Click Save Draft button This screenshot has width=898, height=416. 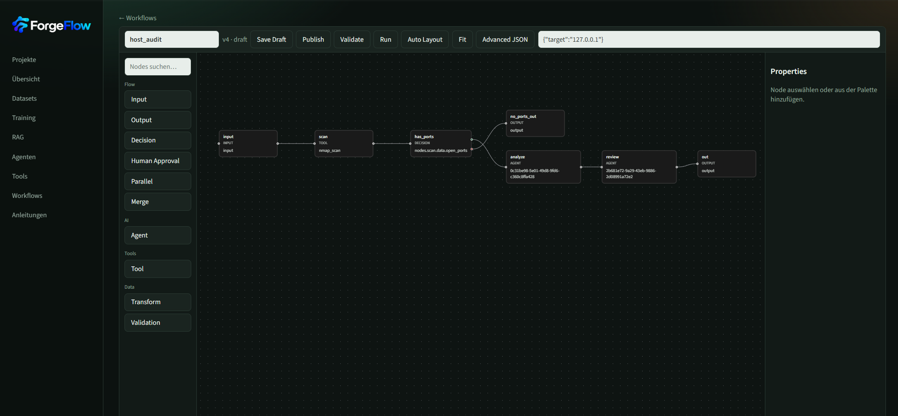(x=271, y=40)
